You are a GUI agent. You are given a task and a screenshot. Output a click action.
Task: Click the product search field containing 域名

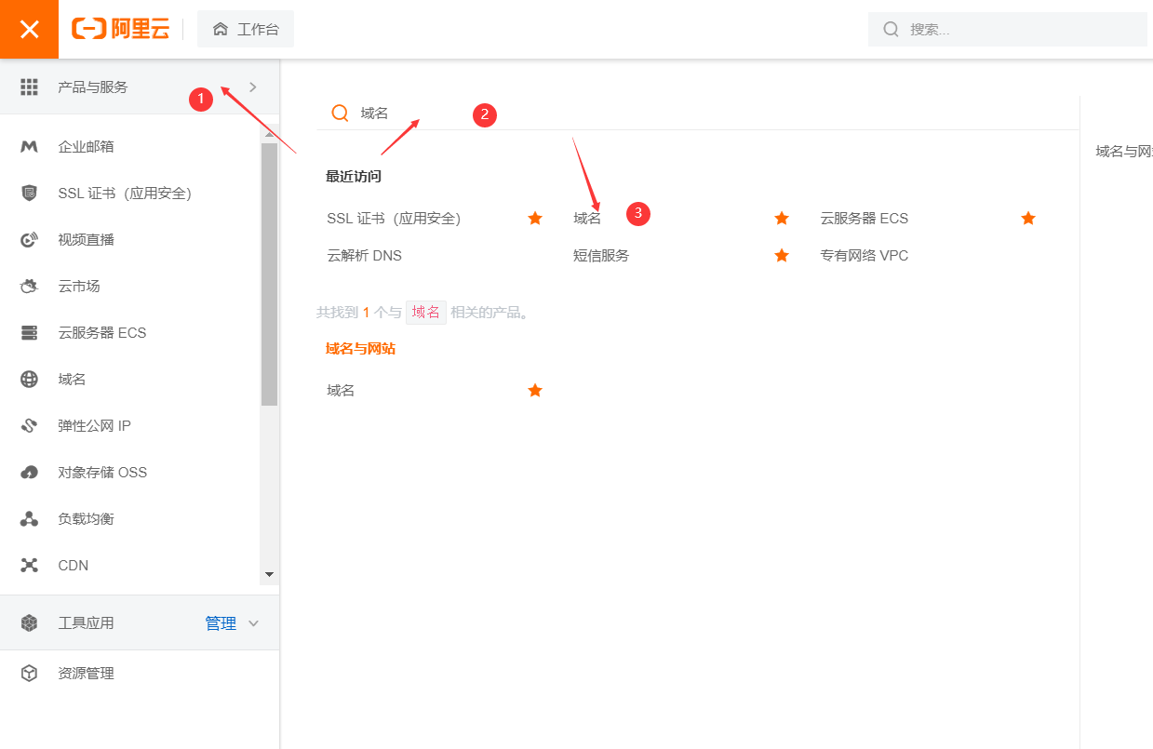[x=698, y=113]
